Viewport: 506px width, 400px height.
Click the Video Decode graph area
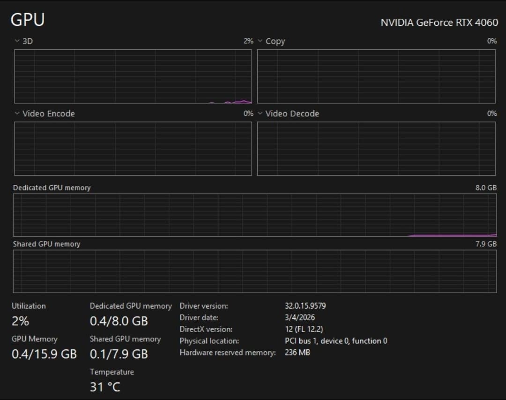[376, 149]
